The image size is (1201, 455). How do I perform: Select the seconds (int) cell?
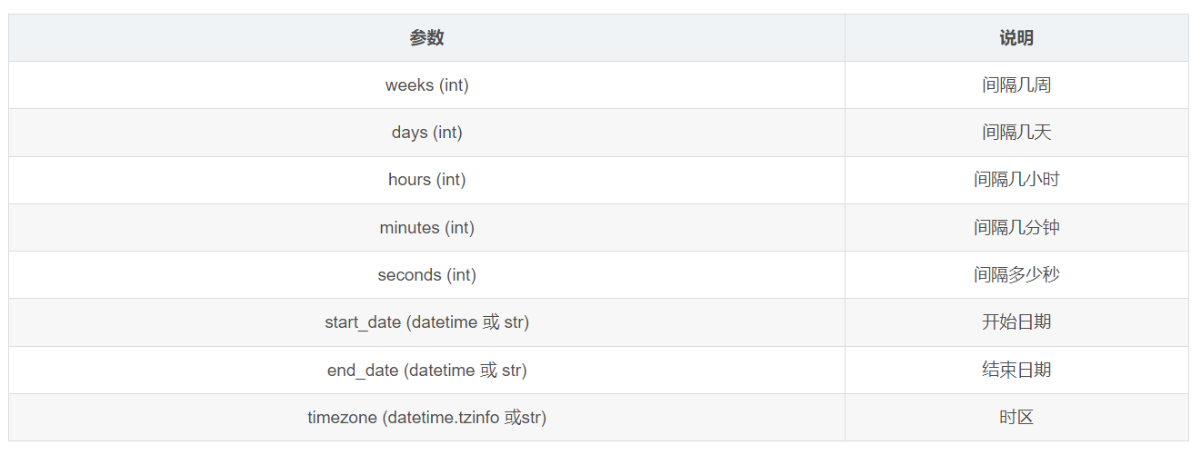click(426, 275)
